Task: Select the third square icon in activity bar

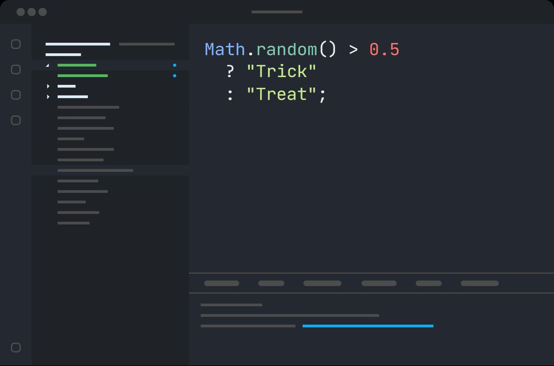Action: pyautogui.click(x=16, y=95)
